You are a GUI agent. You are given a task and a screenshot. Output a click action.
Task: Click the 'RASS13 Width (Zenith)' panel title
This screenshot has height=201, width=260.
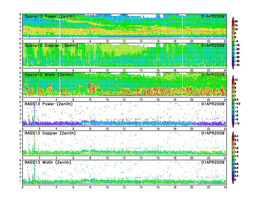(x=48, y=162)
